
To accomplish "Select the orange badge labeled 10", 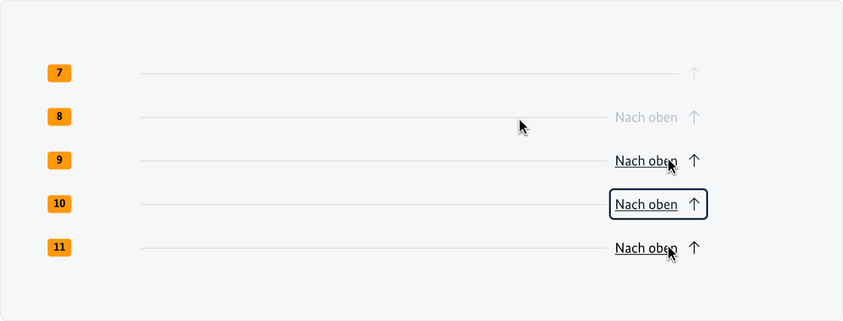I will coord(60,204).
